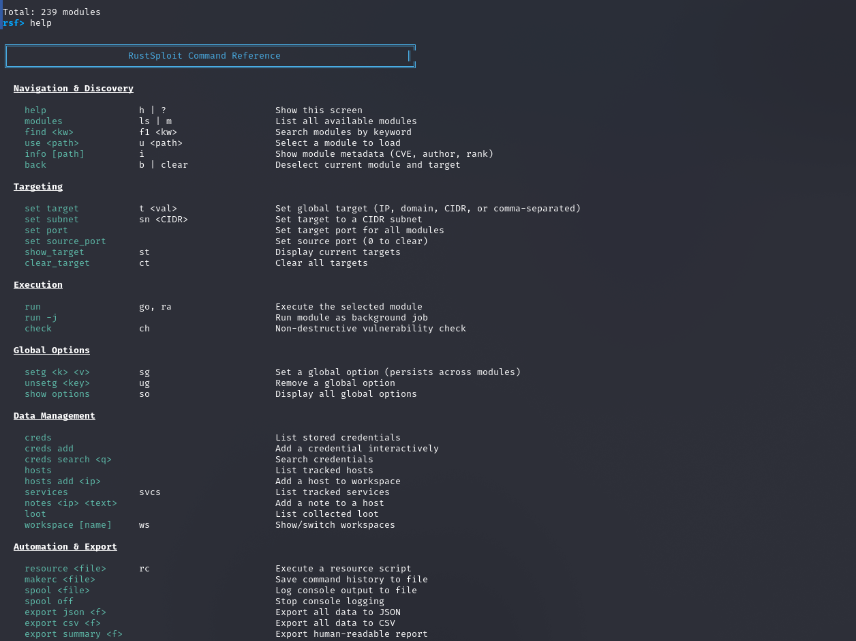This screenshot has height=641, width=856.
Task: Click the 'creds add' command name
Action: point(49,449)
